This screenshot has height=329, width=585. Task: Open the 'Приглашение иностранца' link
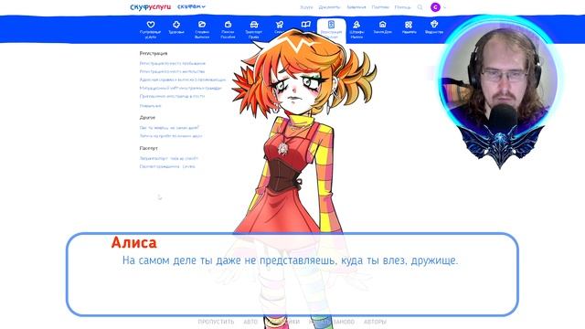pyautogui.click(x=172, y=96)
